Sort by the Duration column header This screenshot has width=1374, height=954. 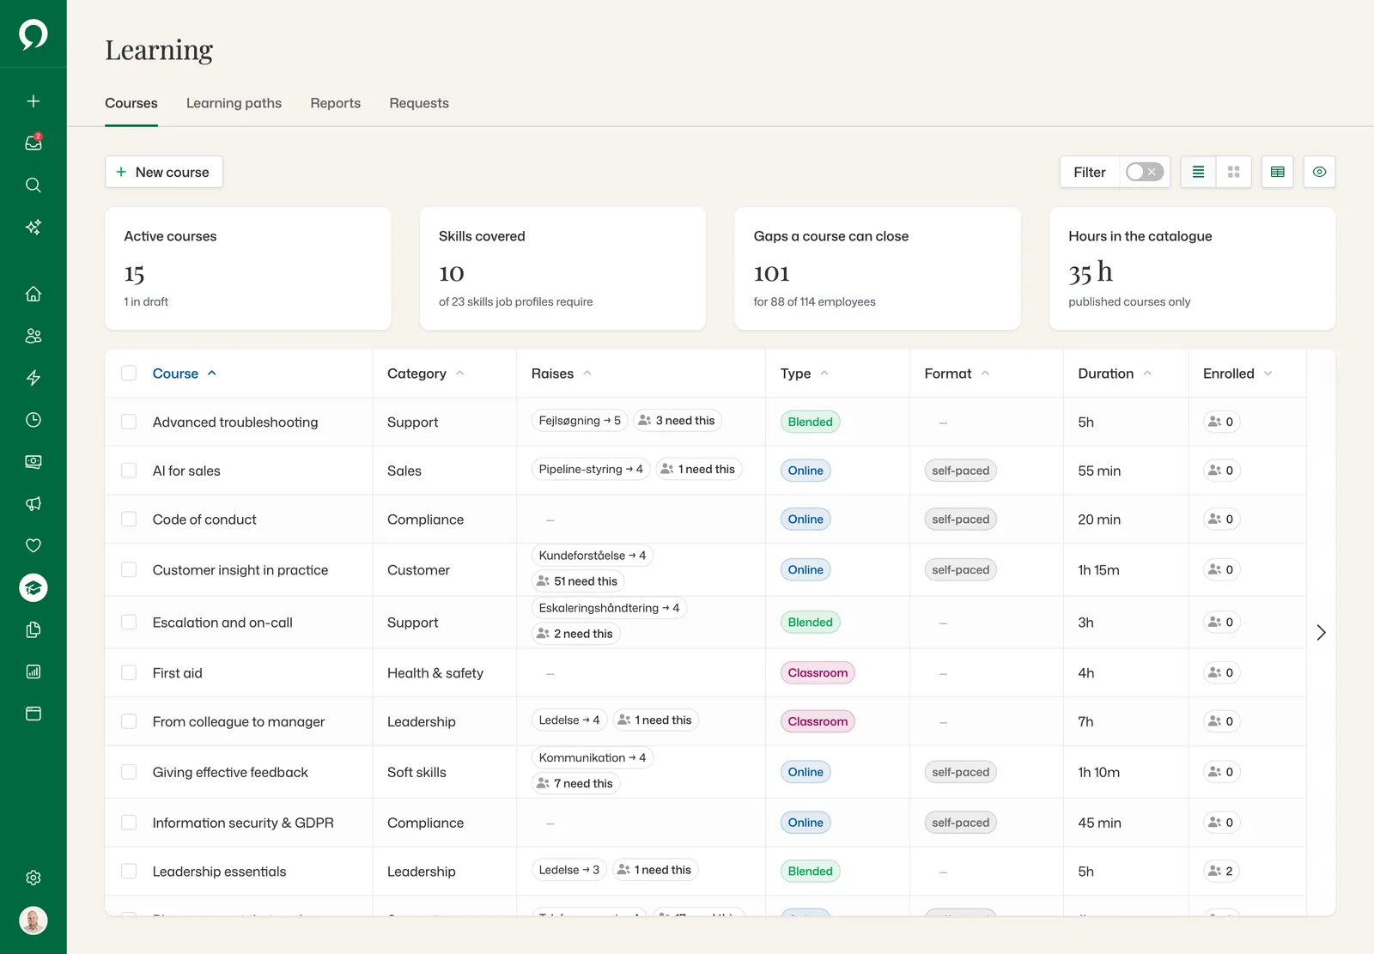click(x=1115, y=374)
